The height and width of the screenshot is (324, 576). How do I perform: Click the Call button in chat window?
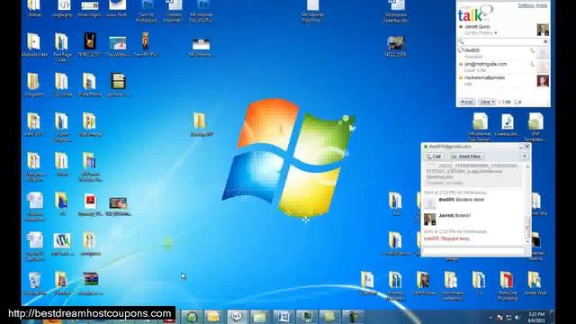pyautogui.click(x=434, y=157)
